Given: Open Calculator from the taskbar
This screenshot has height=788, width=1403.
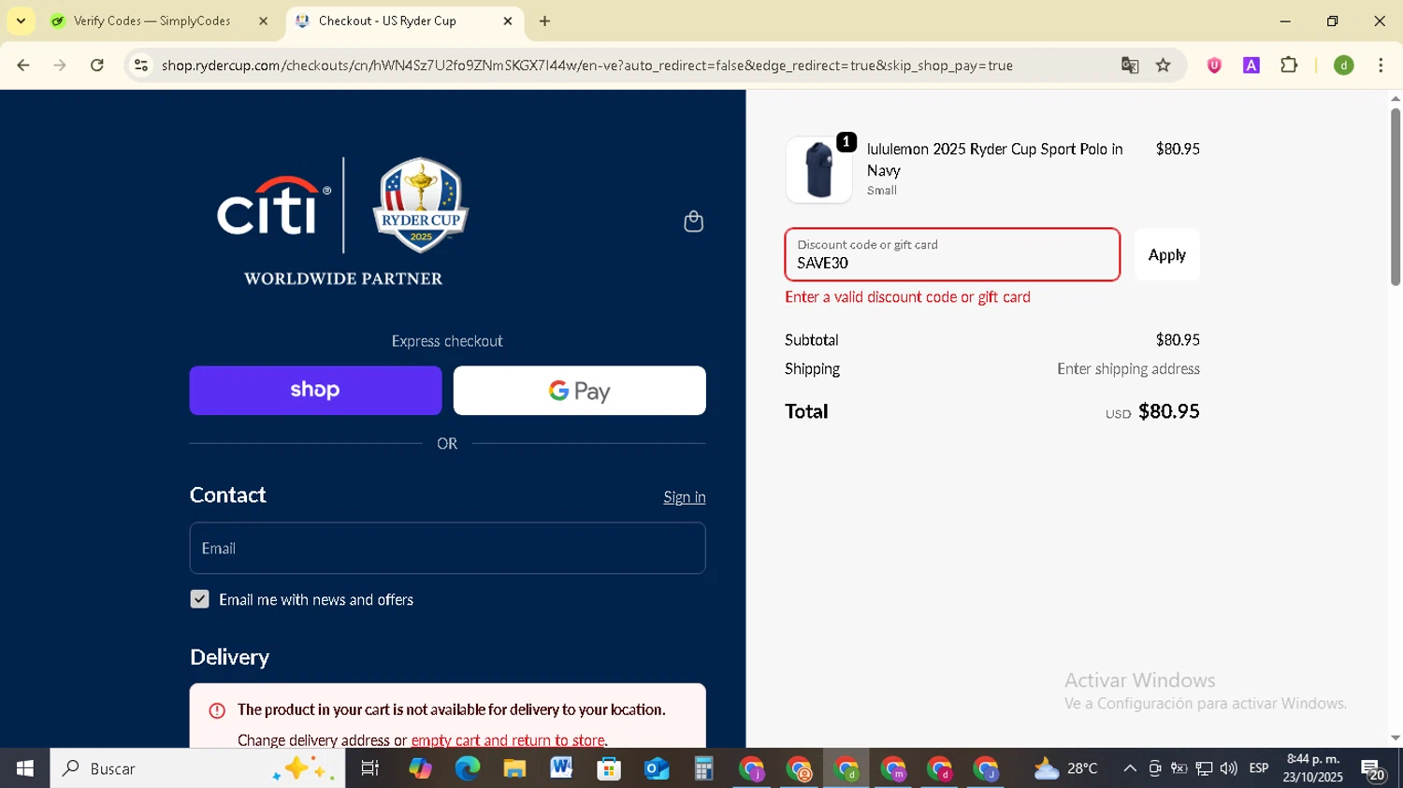Looking at the screenshot, I should (703, 768).
